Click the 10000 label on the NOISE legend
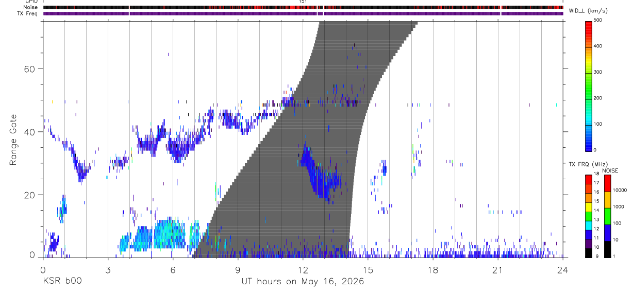Screen dimensions: 633x292 click(x=620, y=190)
